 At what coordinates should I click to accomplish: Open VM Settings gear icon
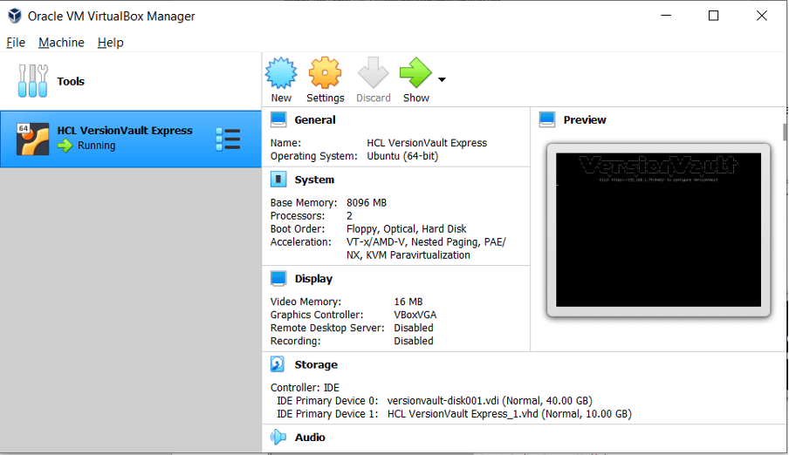point(325,73)
